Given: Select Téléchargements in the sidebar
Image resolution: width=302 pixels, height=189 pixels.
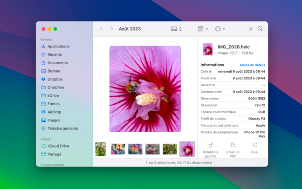Looking at the screenshot, I should 62,128.
